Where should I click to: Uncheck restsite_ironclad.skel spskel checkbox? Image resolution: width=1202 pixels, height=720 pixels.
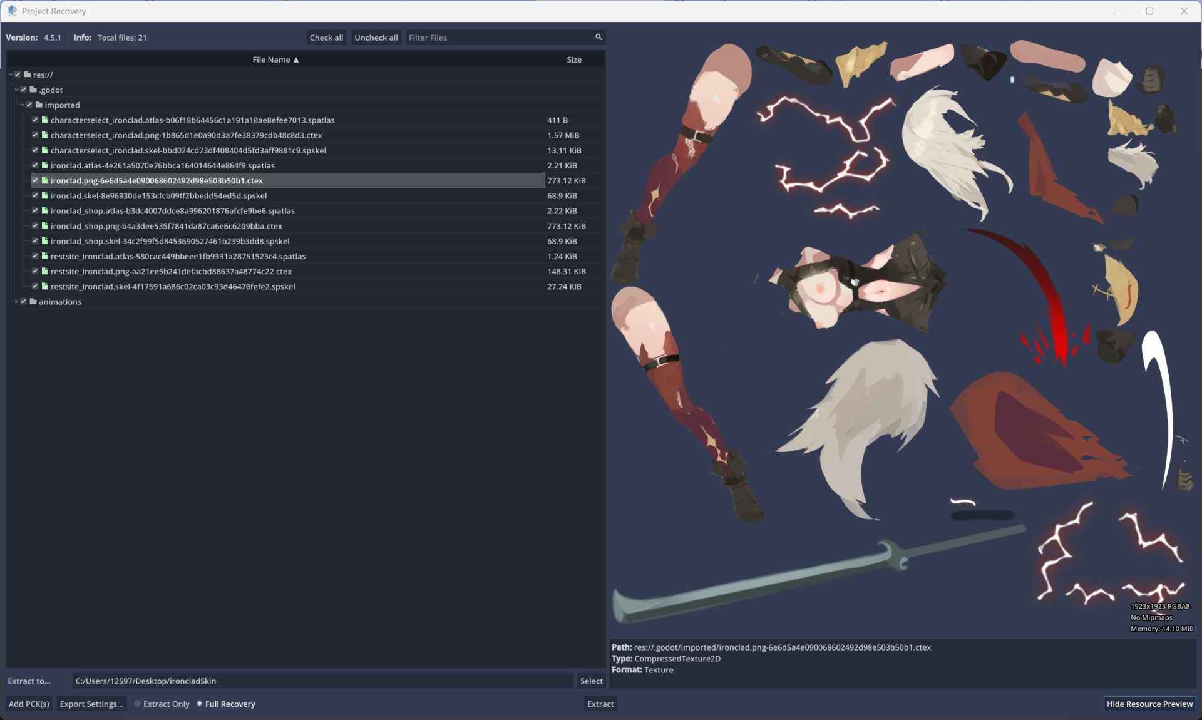click(x=35, y=286)
